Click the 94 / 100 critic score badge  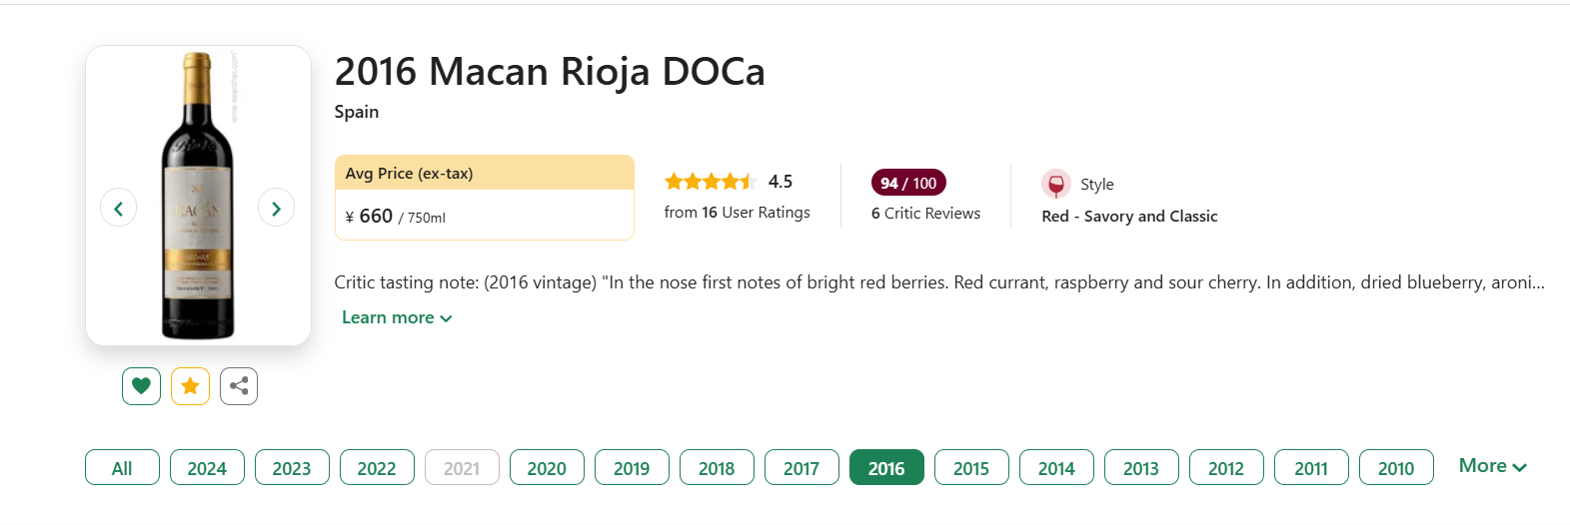point(908,183)
